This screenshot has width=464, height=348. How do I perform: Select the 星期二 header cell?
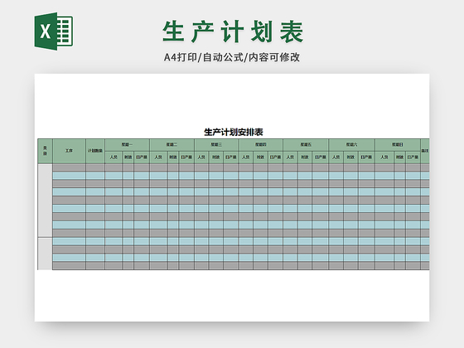[x=172, y=145]
